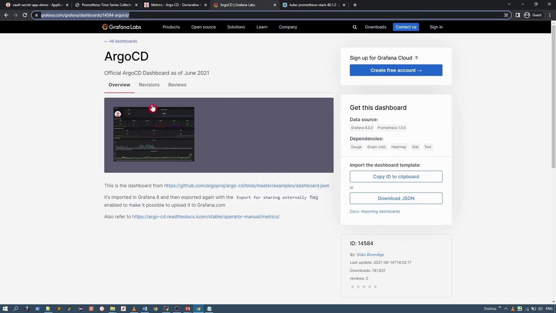Image resolution: width=556 pixels, height=313 pixels.
Task: Open the Learn menu
Action: (x=262, y=27)
